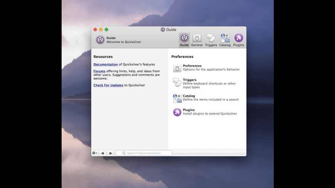335x188 pixels.
Task: Open the gear actions menu
Action: pyautogui.click(x=95, y=153)
